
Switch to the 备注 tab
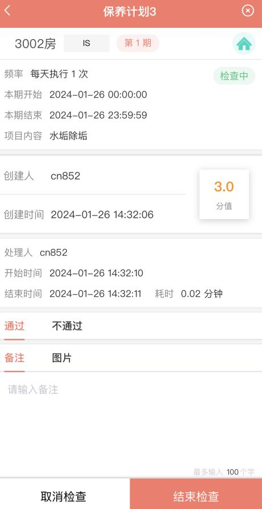tap(14, 357)
